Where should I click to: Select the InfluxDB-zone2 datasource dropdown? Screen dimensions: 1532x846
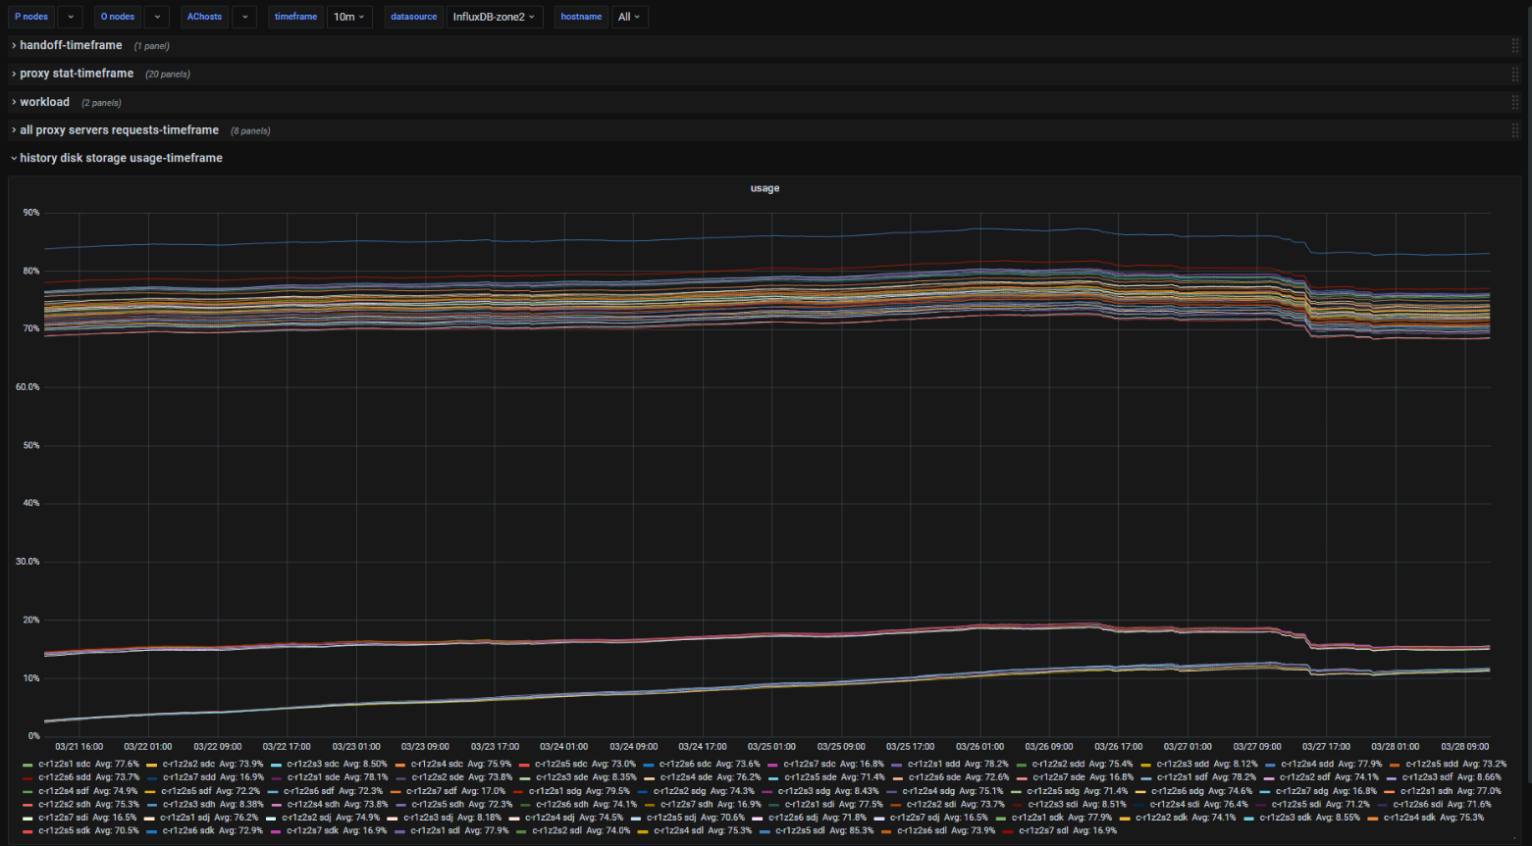[495, 17]
